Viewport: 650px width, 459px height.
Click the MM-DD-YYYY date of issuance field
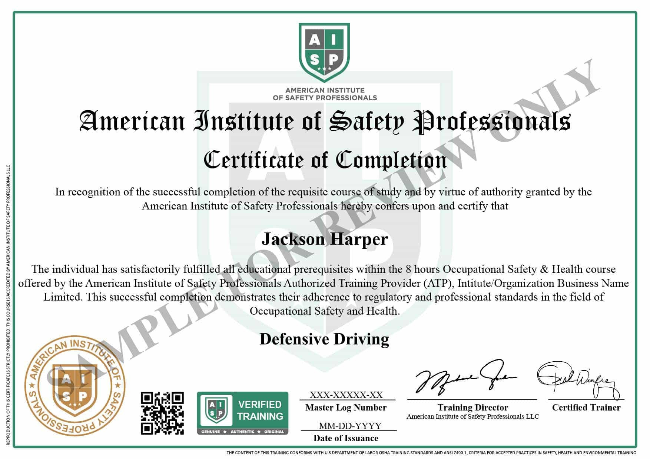pos(350,426)
